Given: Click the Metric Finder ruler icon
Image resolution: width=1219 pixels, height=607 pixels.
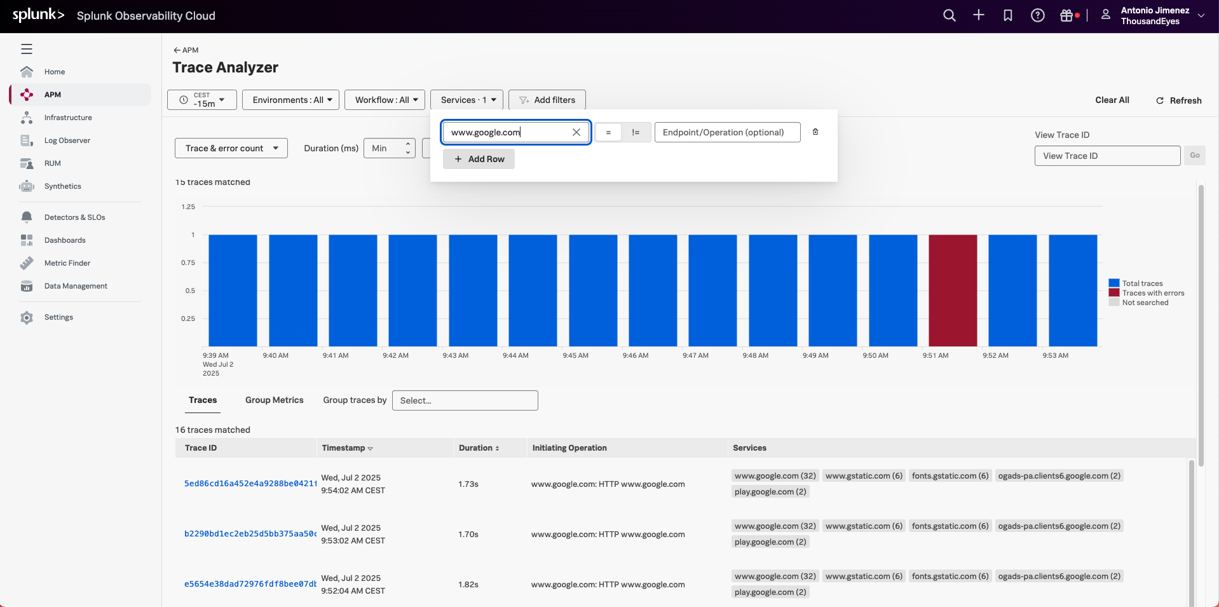Looking at the screenshot, I should coord(27,263).
